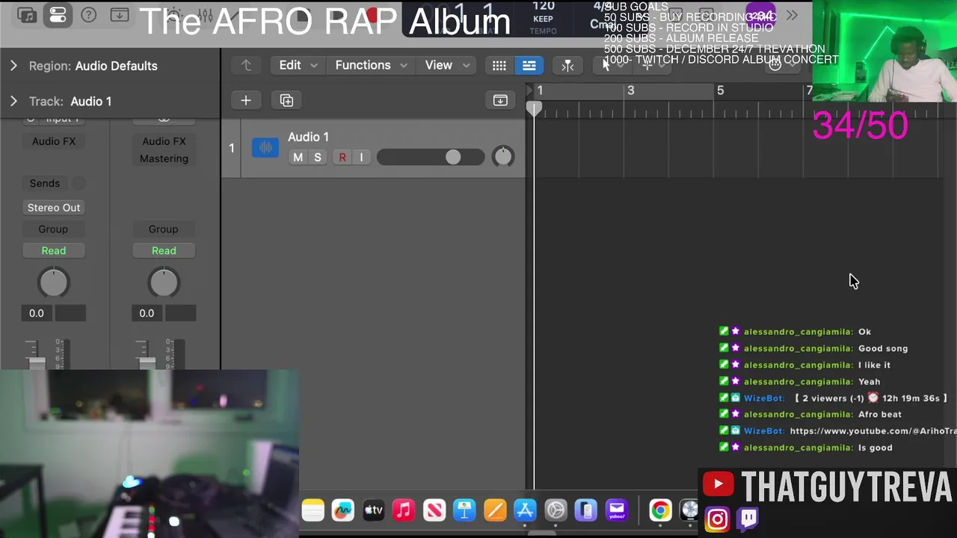Toggle the Sends bypass circle in channel strip

[78, 183]
